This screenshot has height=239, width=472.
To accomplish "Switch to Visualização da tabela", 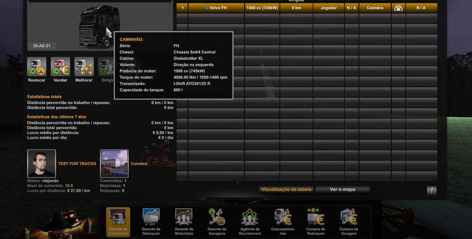I will tap(286, 189).
